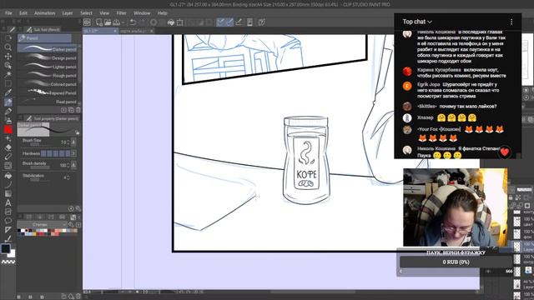This screenshot has height=300, width=534.
Task: Click the Save toolbar icon
Action: pyautogui.click(x=117, y=22)
